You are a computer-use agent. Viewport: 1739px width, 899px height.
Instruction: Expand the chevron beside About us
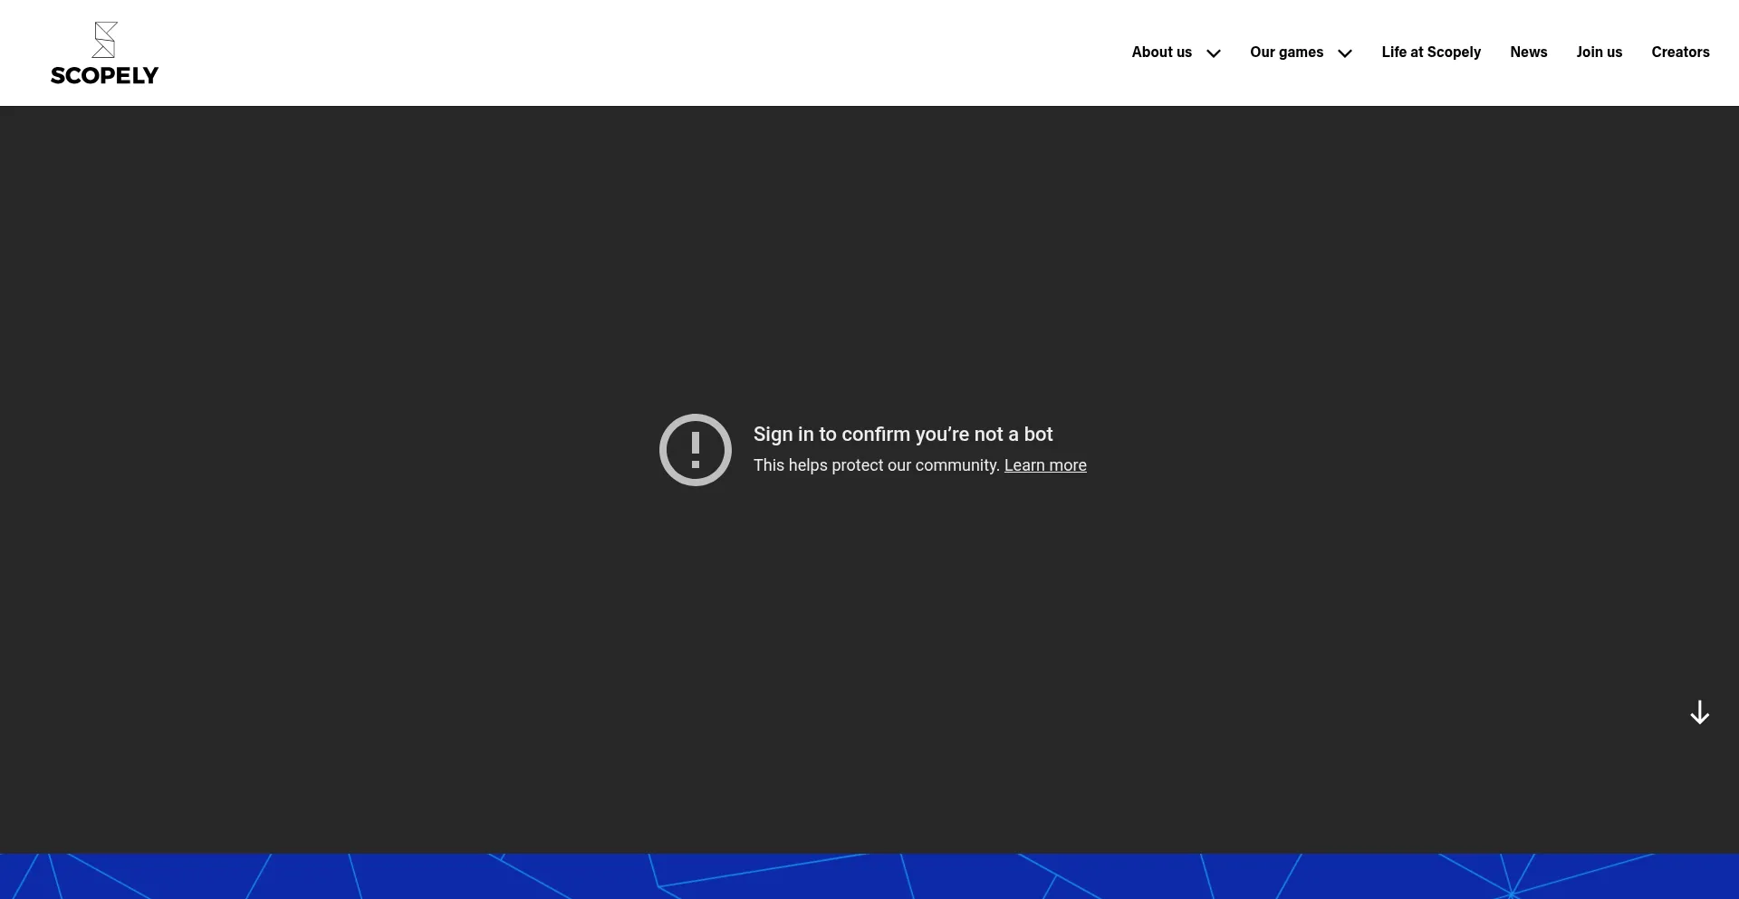click(x=1214, y=53)
